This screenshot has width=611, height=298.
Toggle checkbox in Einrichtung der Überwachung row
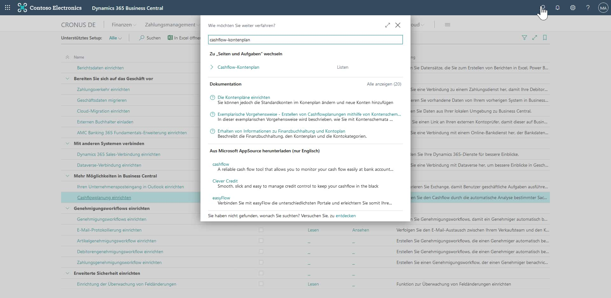coord(261,284)
